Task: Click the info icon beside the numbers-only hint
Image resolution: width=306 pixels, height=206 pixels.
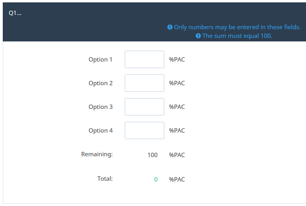Action: pos(170,27)
